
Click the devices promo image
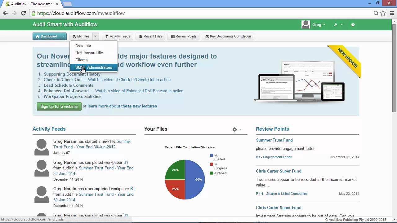299,81
